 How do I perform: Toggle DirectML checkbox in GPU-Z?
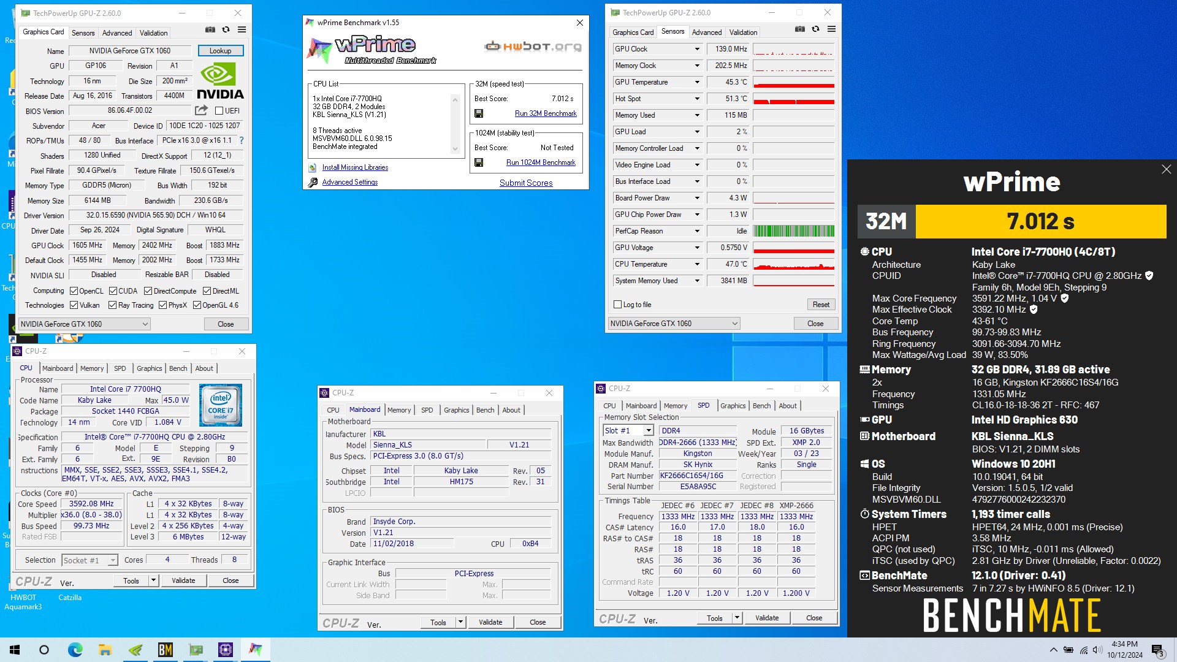(207, 291)
